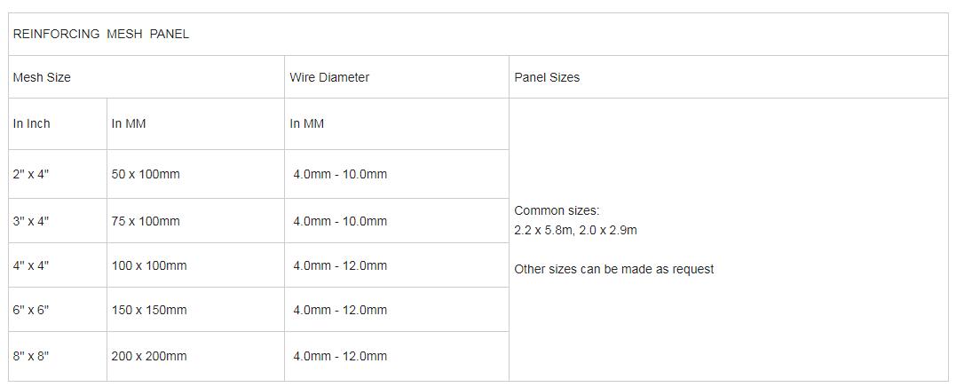Click the 75 x 100mm cell
Screen dimensions: 964x387
[195, 221]
